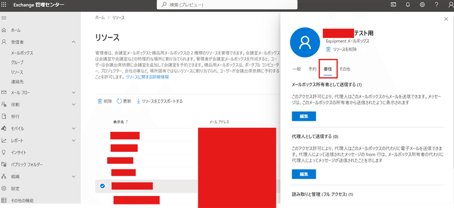Click the refresh icon next to 更新
This screenshot has height=208, width=454.
119,101
